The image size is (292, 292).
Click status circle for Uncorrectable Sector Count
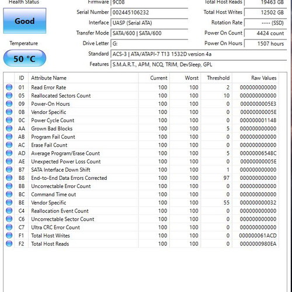(x=9, y=219)
